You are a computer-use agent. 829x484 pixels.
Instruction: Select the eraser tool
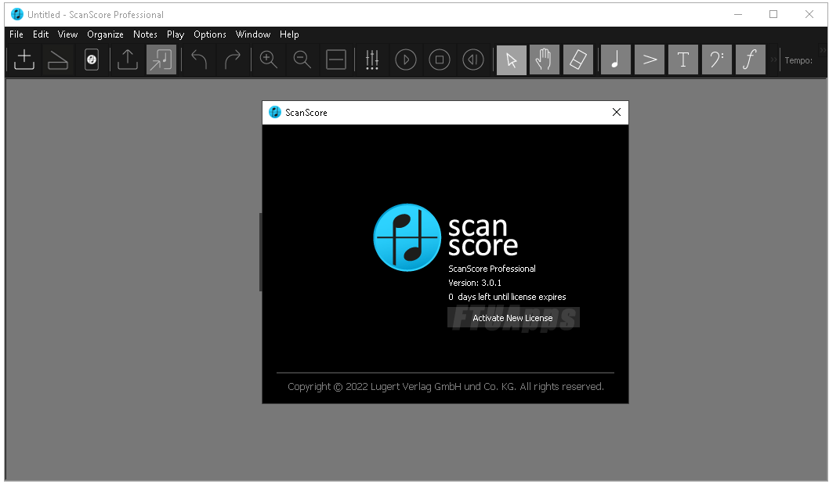tap(577, 60)
